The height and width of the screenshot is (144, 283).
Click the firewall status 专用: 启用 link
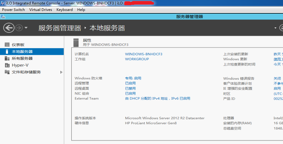(133, 78)
